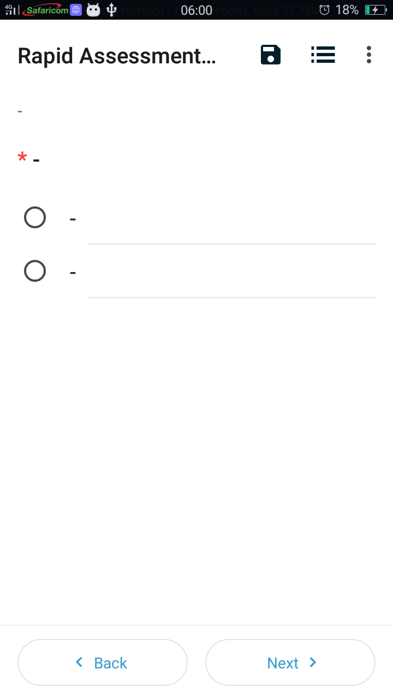Tap the Rapid Assessment form title
Image resolution: width=393 pixels, height=699 pixels.
pos(117,56)
